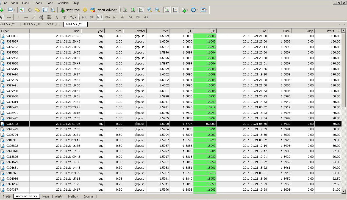Image resolution: width=347 pixels, height=200 pixels.
Task: Zoom out of the chart
Action: (x=157, y=10)
